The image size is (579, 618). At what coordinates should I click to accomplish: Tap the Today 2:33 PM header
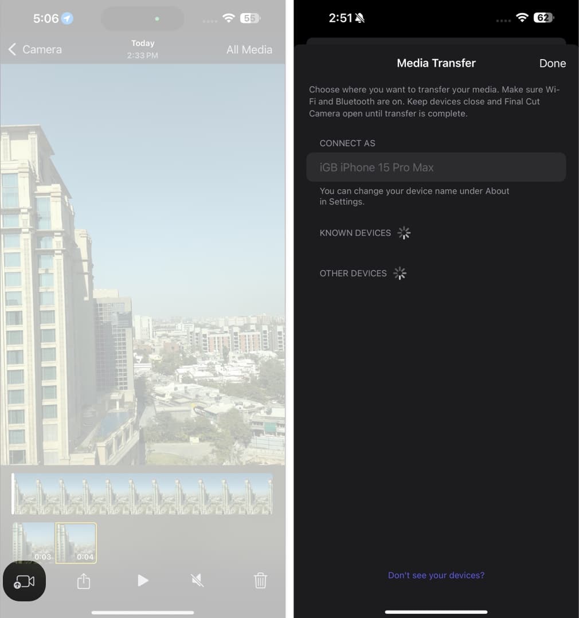point(143,49)
